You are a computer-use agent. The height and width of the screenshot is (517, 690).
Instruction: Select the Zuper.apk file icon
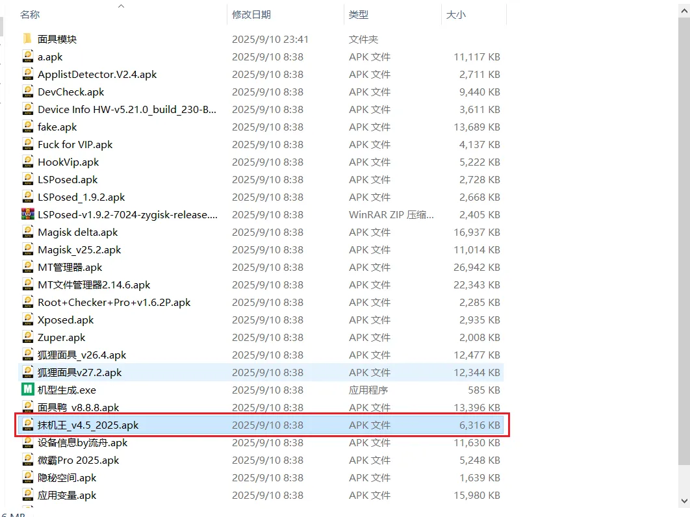click(x=27, y=337)
